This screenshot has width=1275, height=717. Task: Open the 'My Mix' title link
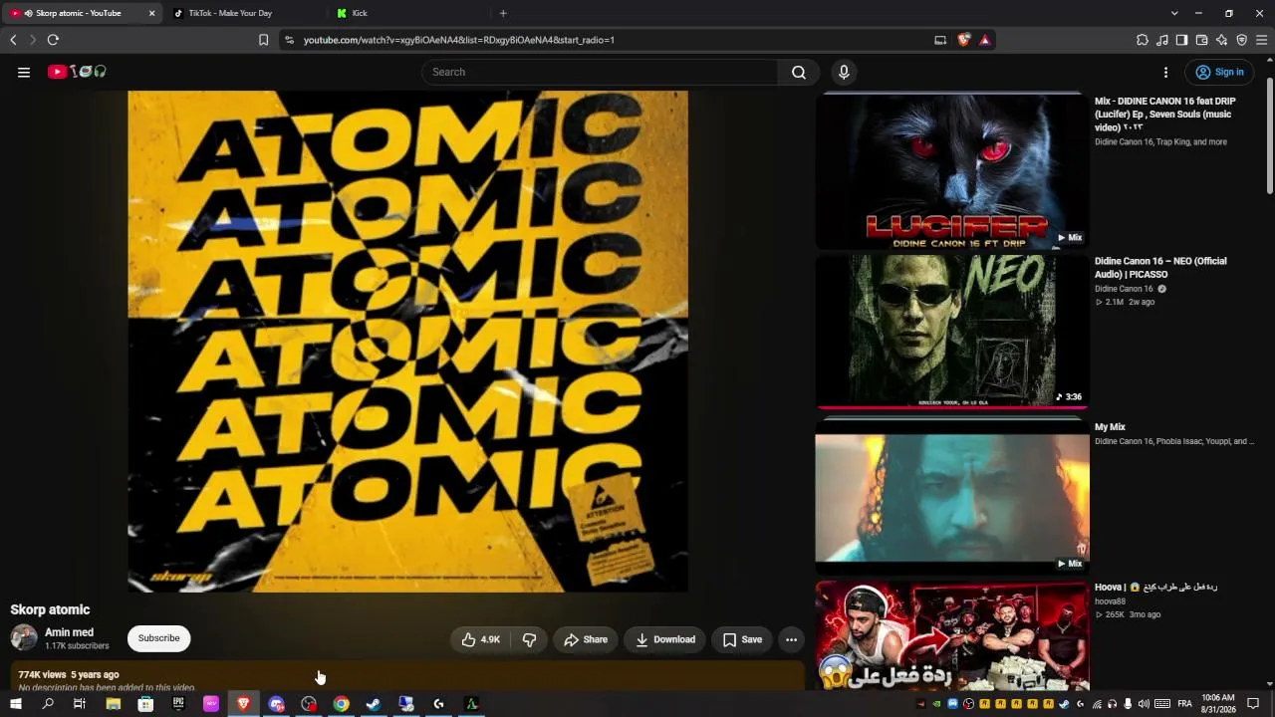point(1110,427)
